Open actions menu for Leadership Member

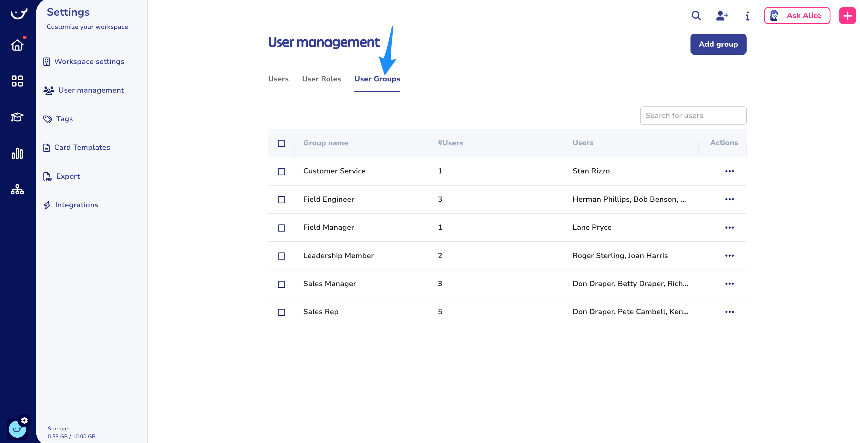(x=729, y=256)
